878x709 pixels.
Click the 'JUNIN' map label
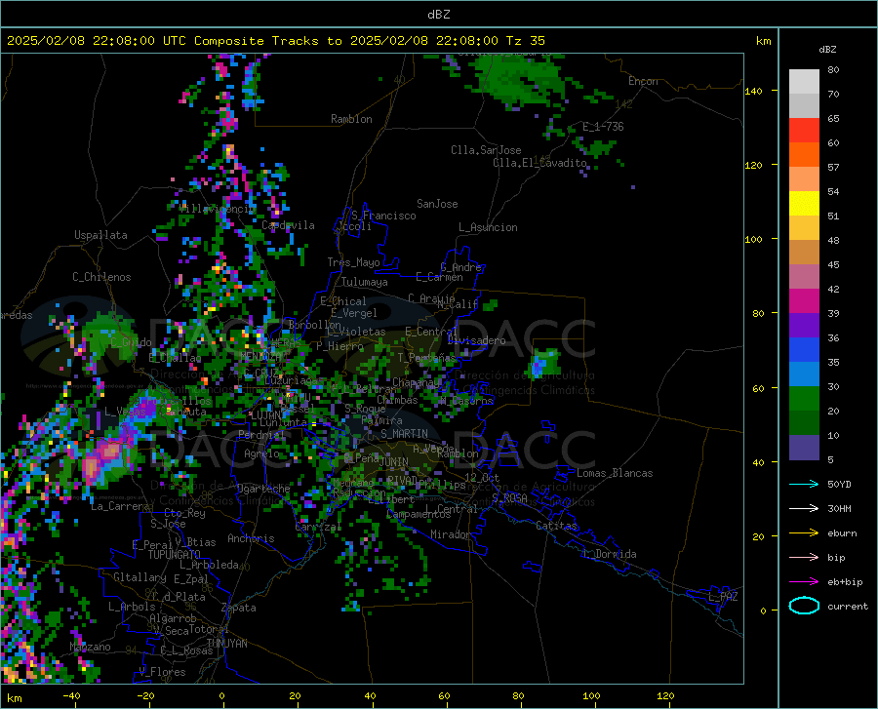(x=393, y=462)
